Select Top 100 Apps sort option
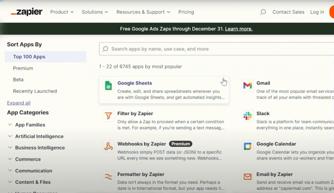This screenshot has width=334, height=193. click(29, 57)
